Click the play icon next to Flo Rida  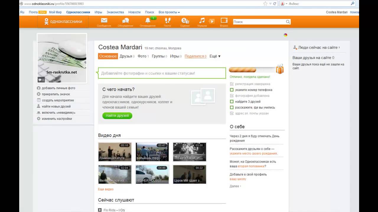point(100,210)
